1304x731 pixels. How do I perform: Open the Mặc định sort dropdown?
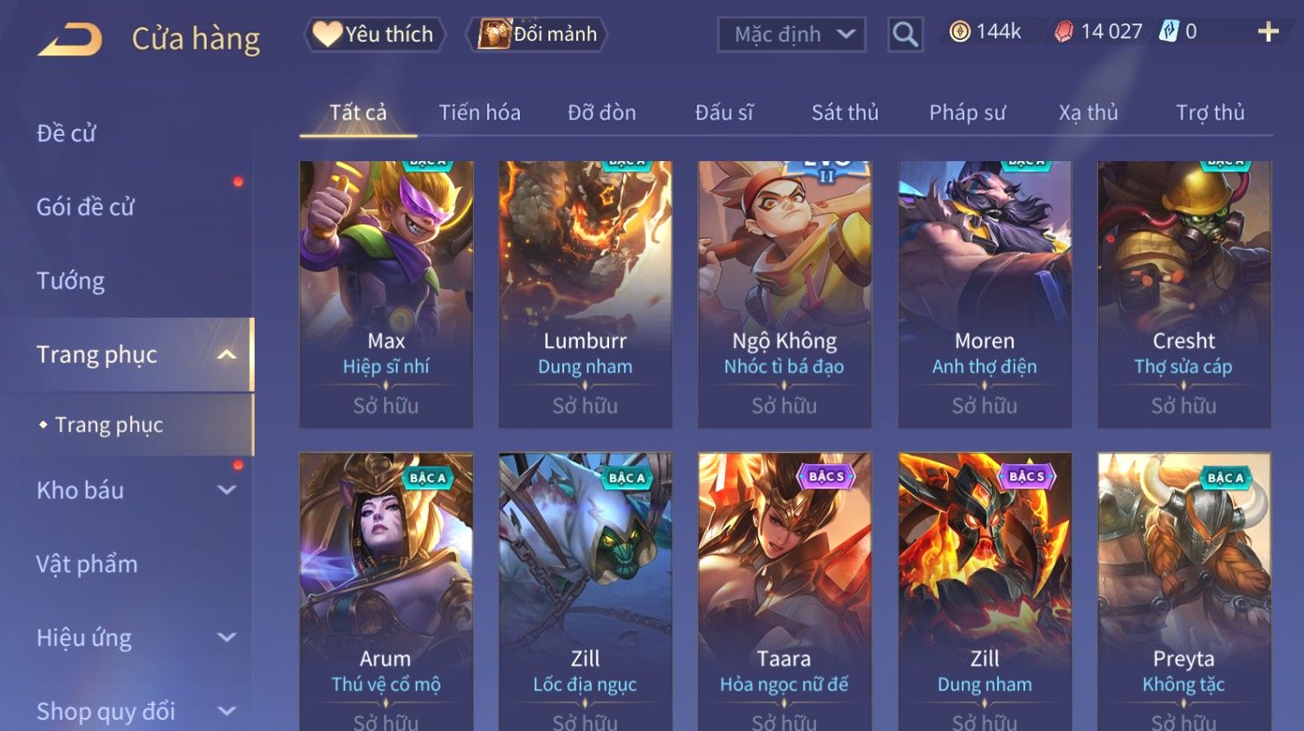pos(791,35)
